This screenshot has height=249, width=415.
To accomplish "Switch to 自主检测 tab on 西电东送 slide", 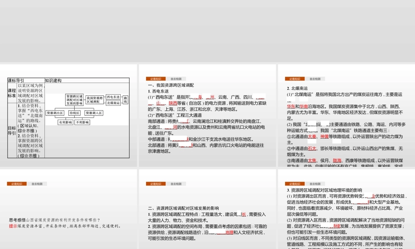I will 176,78.
